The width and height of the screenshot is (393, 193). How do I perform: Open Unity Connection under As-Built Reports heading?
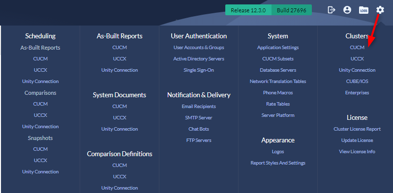coord(120,70)
